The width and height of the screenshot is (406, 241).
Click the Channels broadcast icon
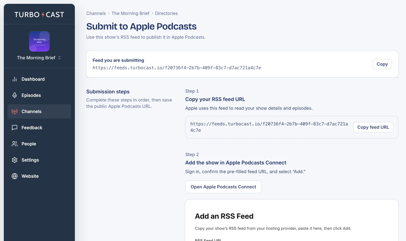pyautogui.click(x=14, y=112)
